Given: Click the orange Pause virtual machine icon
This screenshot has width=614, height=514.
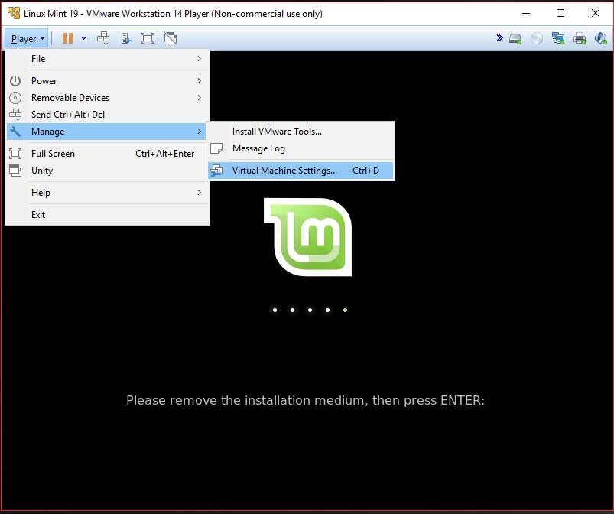Looking at the screenshot, I should coord(67,38).
